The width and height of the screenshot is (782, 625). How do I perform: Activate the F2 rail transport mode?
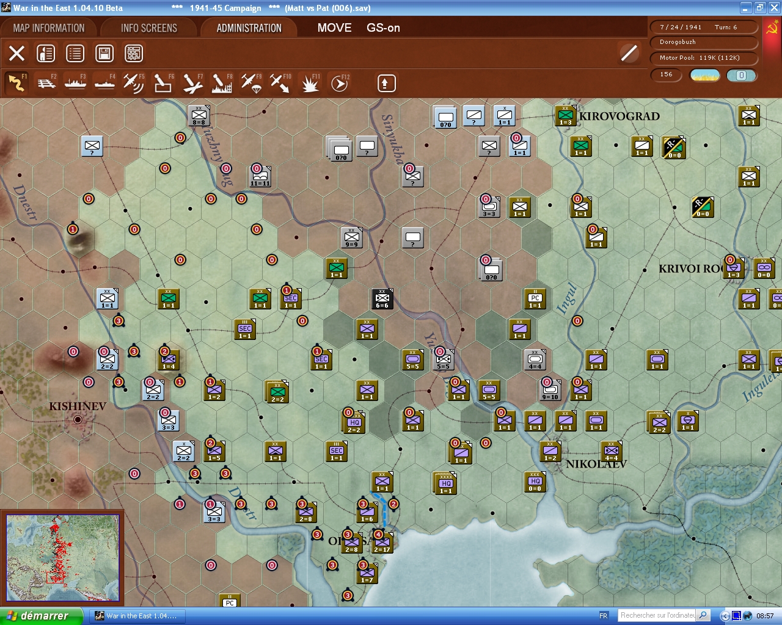(x=46, y=83)
